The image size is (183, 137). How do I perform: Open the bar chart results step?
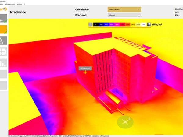[3, 64]
